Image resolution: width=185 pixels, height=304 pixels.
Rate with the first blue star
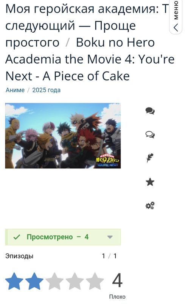click(14, 281)
